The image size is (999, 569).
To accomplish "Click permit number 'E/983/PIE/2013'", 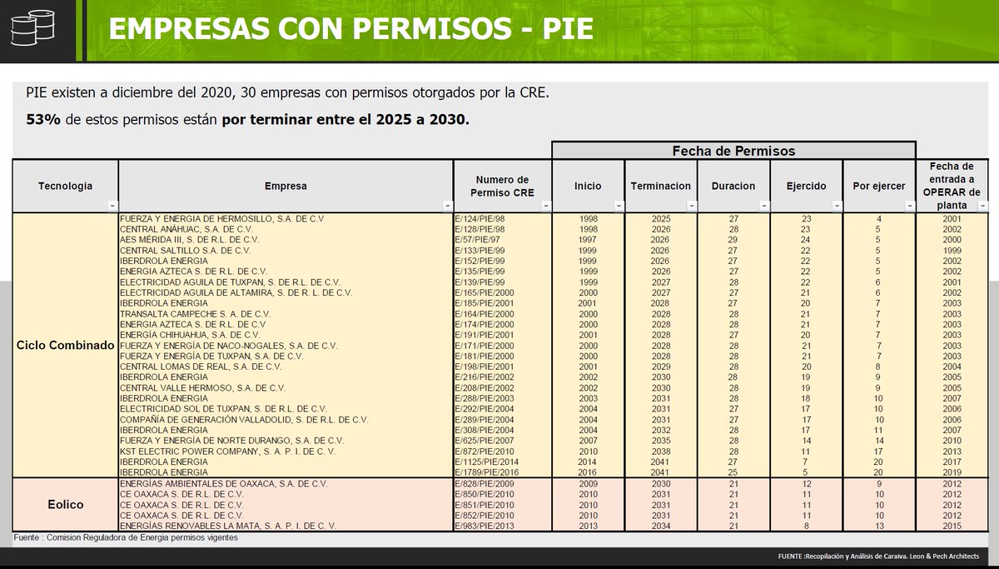I will pyautogui.click(x=485, y=526).
